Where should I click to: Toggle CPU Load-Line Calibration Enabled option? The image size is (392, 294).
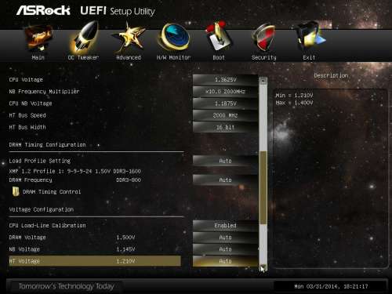coord(225,226)
